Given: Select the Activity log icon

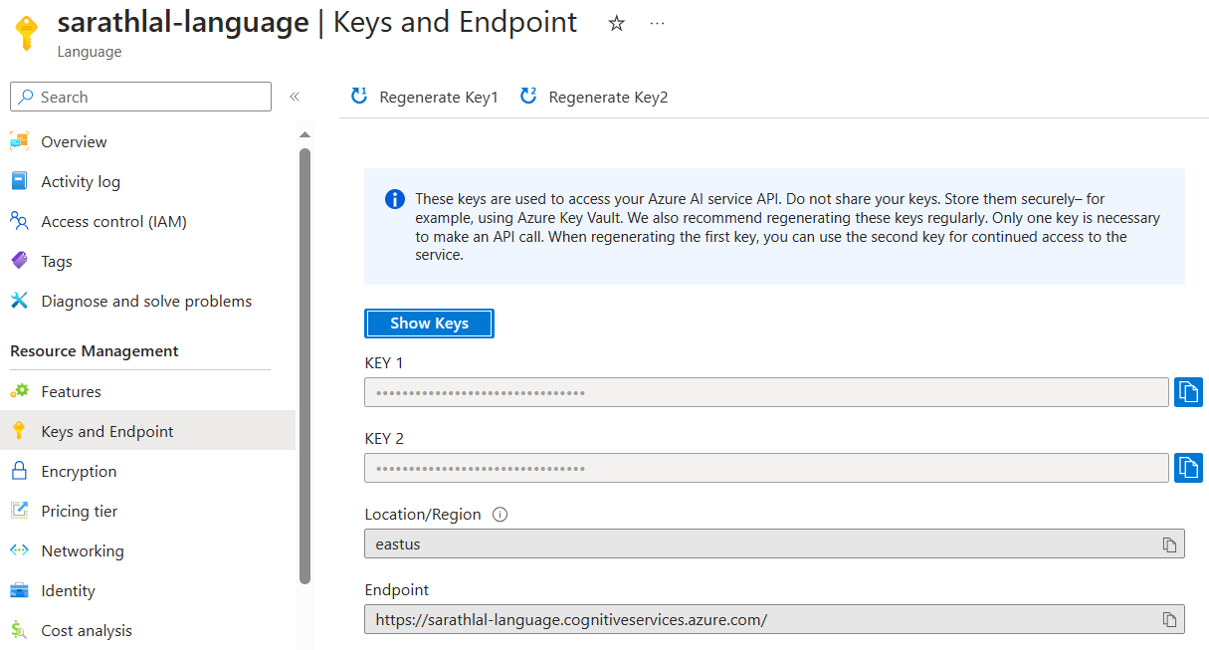Looking at the screenshot, I should pyautogui.click(x=22, y=181).
